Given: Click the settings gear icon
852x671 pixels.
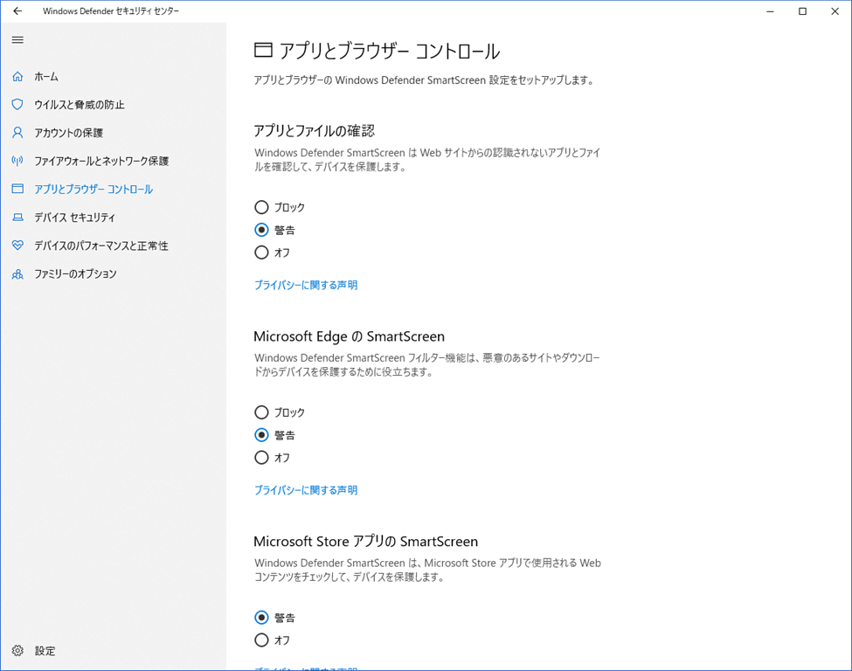Looking at the screenshot, I should pyautogui.click(x=17, y=650).
